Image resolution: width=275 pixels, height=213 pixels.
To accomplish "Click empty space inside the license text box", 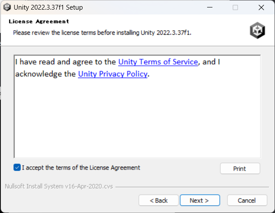I will 137,119.
